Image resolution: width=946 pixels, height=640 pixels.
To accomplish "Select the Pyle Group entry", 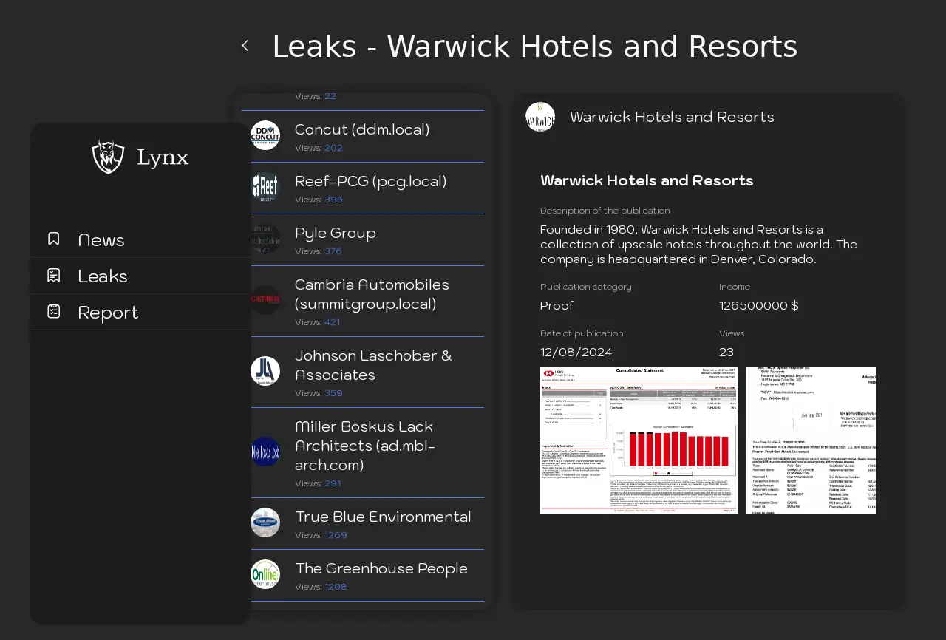I will pyautogui.click(x=336, y=234).
